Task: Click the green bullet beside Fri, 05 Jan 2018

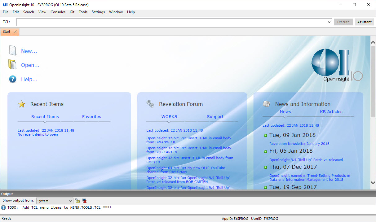Action: (266, 151)
